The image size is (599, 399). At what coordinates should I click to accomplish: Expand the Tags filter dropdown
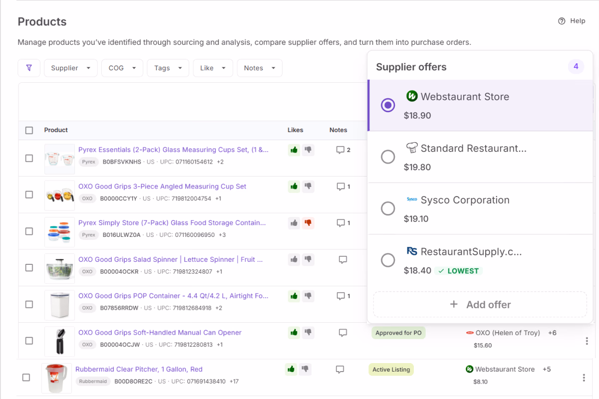pyautogui.click(x=168, y=68)
